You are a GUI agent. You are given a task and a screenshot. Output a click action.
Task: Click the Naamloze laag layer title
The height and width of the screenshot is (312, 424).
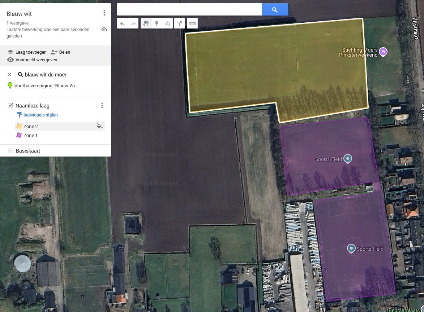coord(33,106)
